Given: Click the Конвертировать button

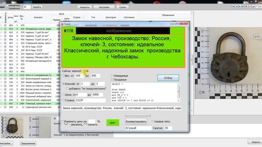Looking at the screenshot, I should 136,122.
